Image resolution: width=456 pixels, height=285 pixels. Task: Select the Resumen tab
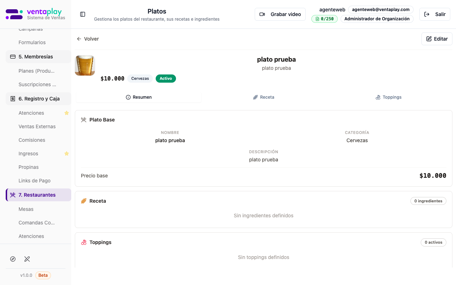coord(139,97)
